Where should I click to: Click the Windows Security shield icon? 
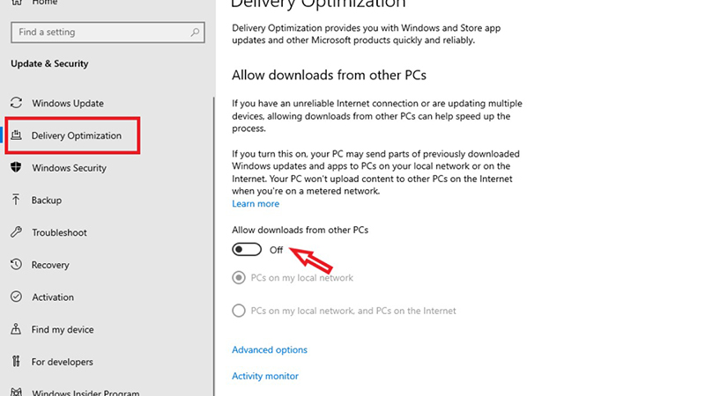tap(16, 167)
